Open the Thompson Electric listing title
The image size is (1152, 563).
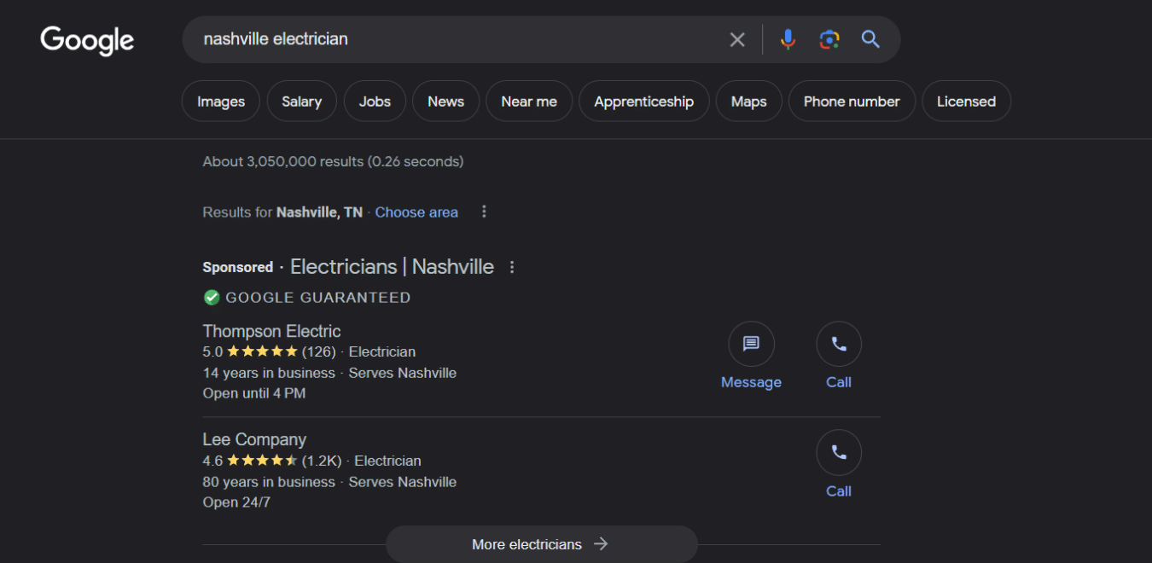(271, 331)
